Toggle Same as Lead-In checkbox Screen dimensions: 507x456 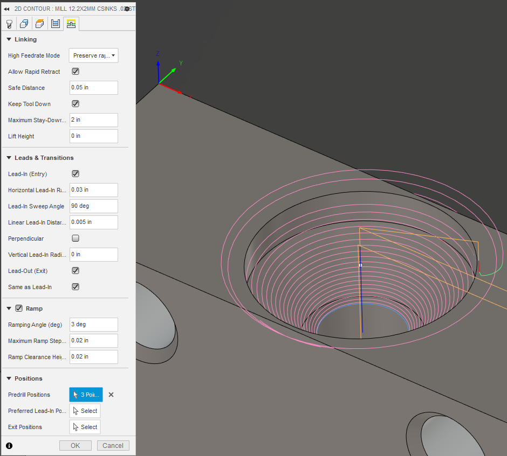[x=76, y=286]
